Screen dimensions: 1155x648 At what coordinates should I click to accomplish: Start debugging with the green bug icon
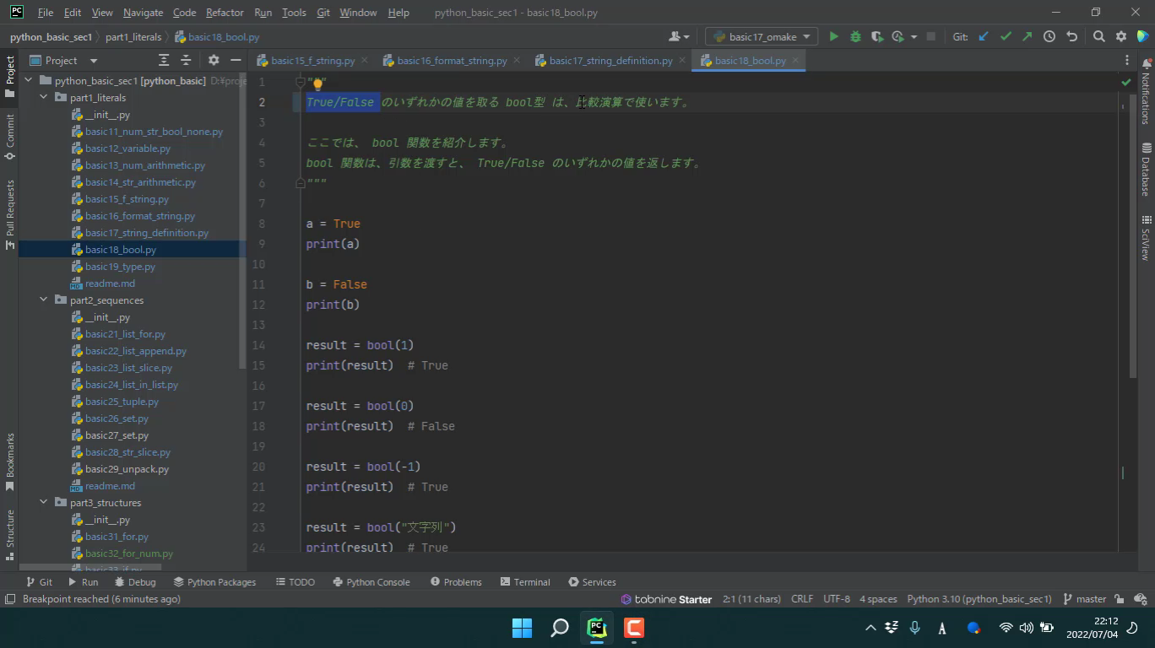[x=855, y=36]
